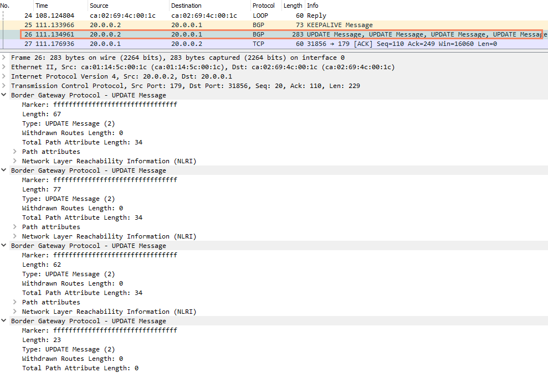Select packet 26 BGP UPDATE Message row
The width and height of the screenshot is (548, 378).
click(x=274, y=34)
